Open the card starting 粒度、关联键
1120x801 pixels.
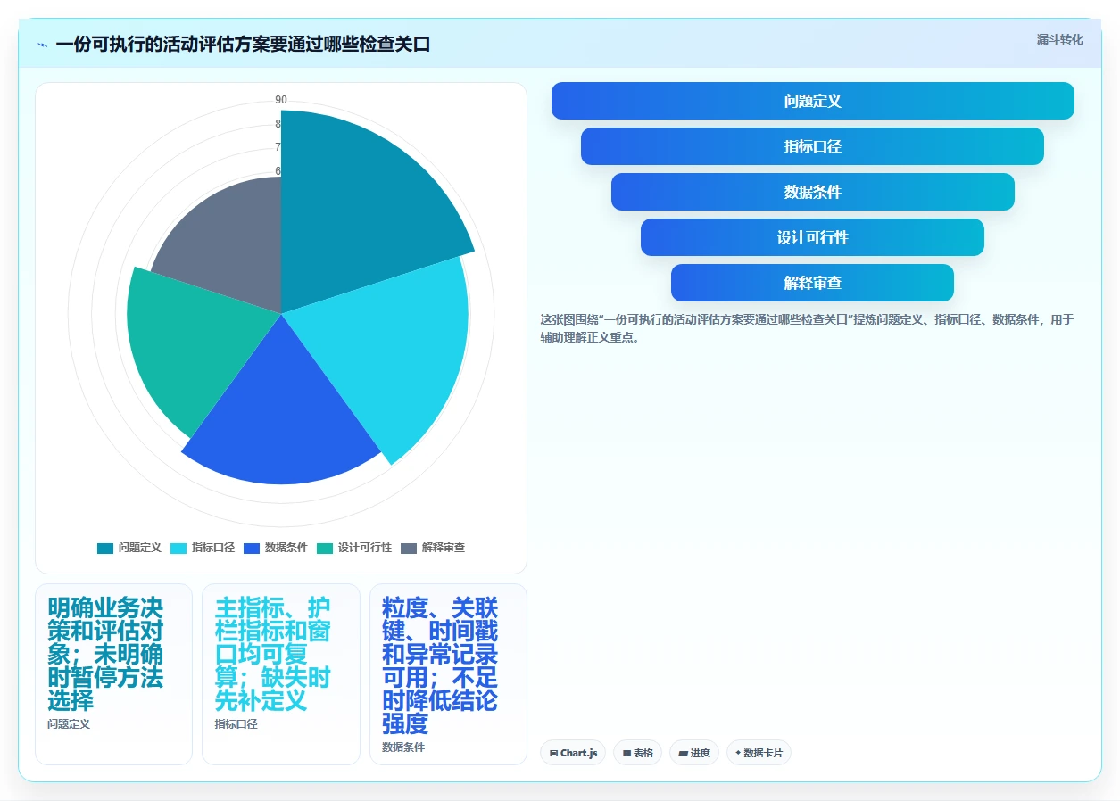(448, 674)
